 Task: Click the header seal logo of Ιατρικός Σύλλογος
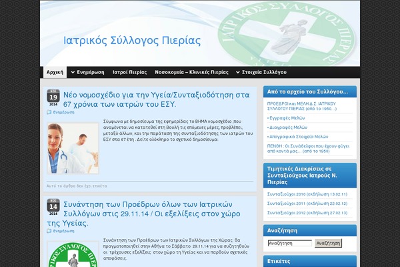point(286,34)
